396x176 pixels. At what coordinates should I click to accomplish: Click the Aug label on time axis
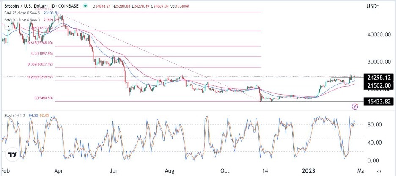tap(170, 171)
